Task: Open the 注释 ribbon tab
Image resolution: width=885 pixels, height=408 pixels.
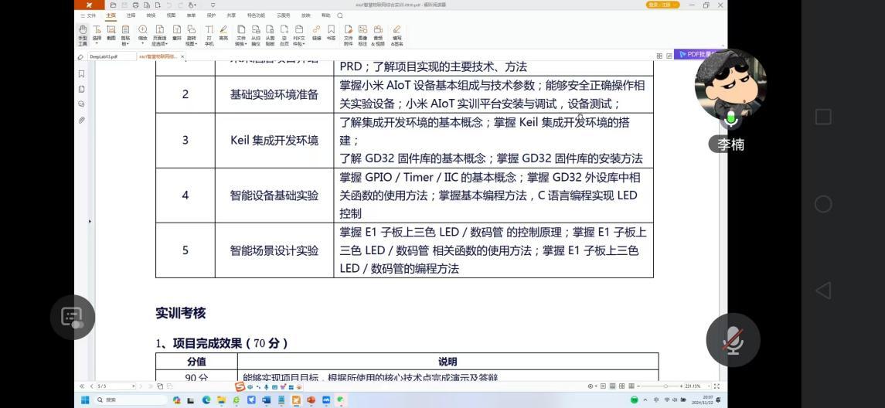Action: (131, 15)
